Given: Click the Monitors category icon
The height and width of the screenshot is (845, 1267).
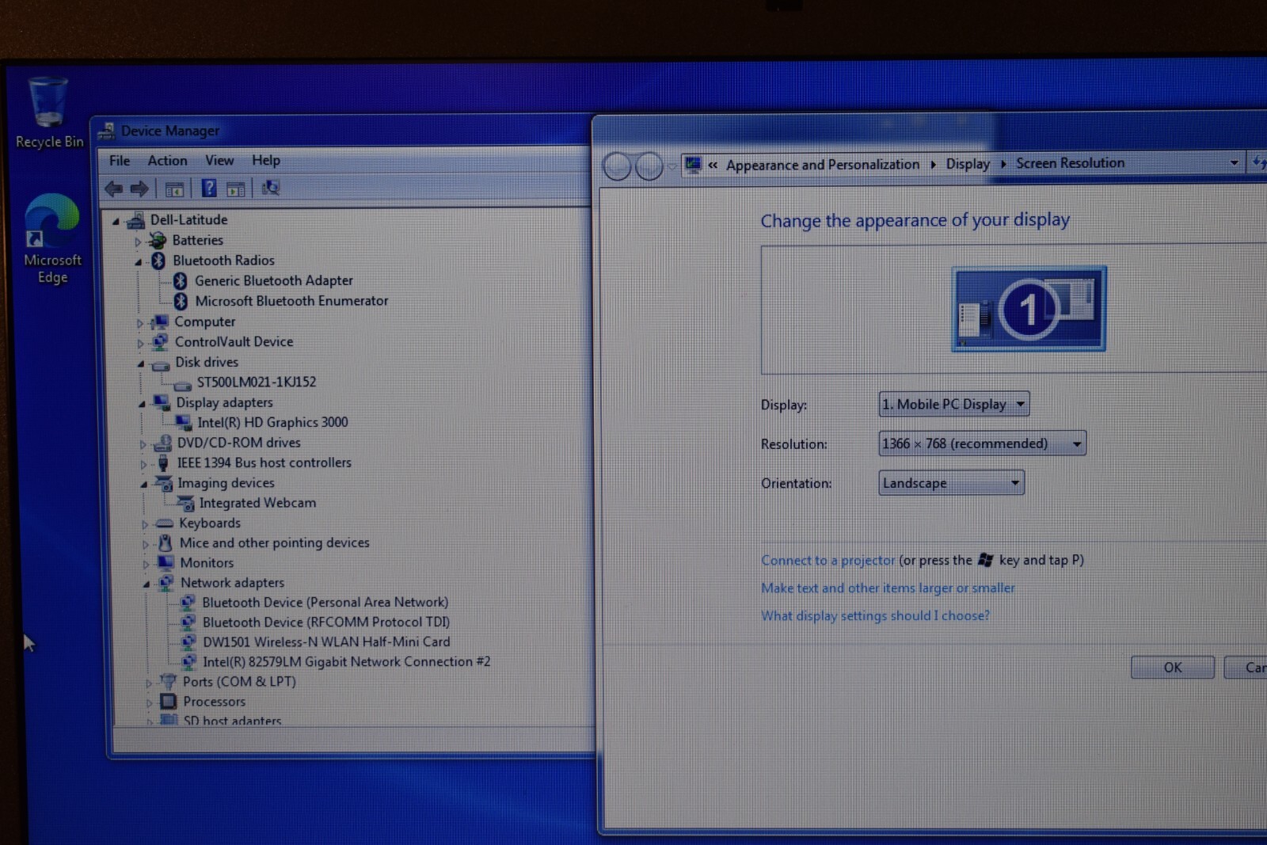Looking at the screenshot, I should 166,563.
